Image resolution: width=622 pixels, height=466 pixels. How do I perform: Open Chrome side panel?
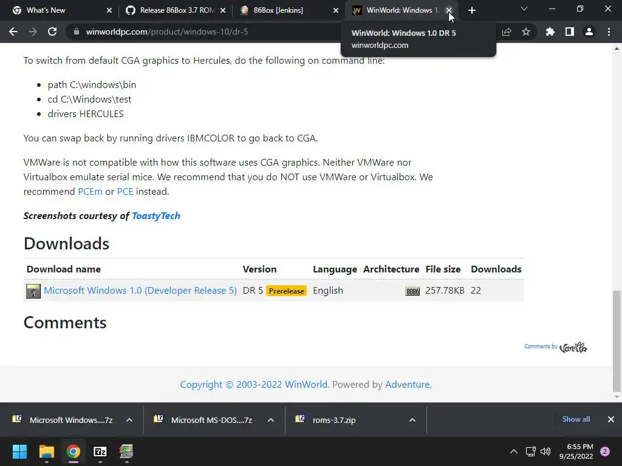tap(570, 32)
